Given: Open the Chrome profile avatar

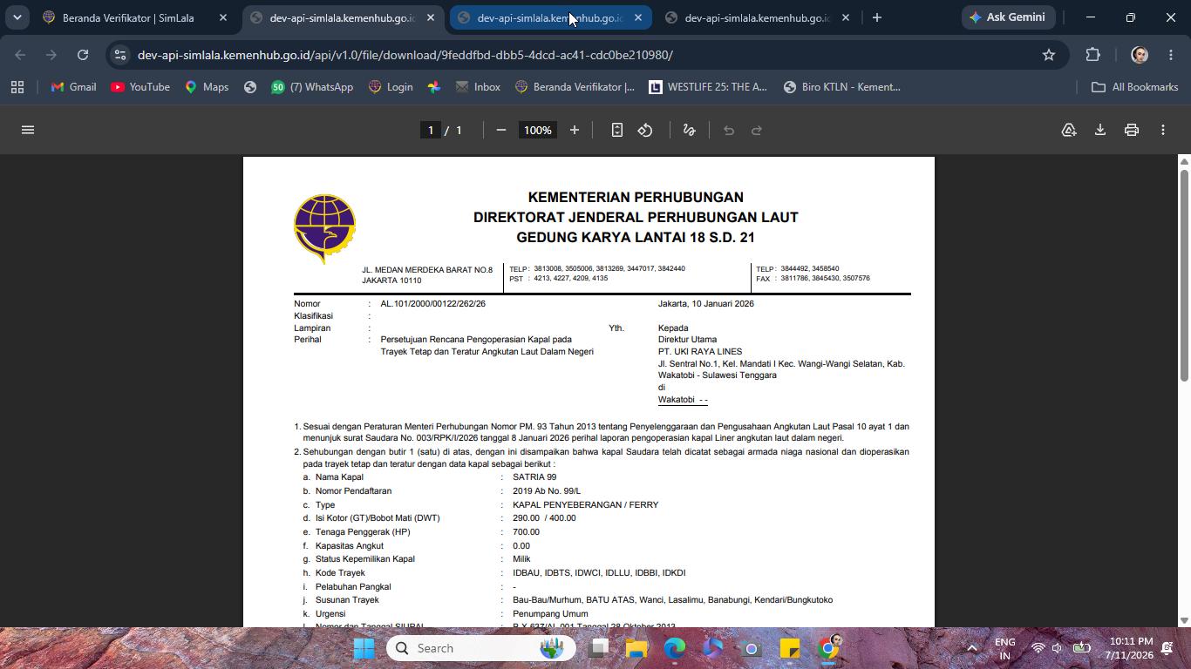Looking at the screenshot, I should coord(1139,55).
